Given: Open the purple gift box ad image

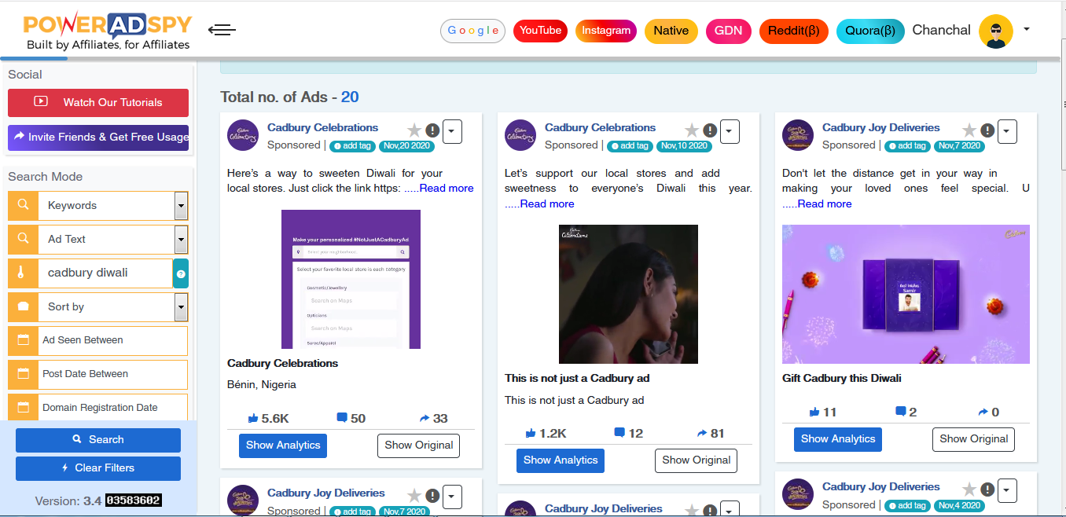Looking at the screenshot, I should point(906,295).
